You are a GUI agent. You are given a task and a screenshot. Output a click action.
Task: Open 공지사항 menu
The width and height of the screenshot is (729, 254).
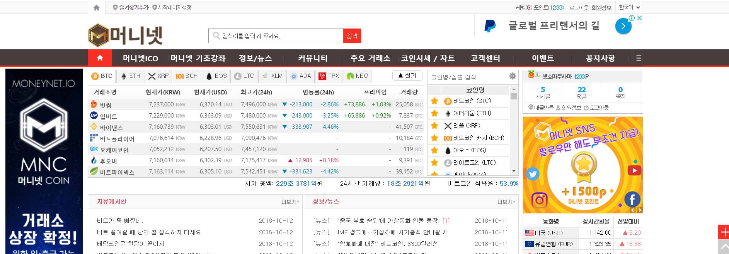pyautogui.click(x=600, y=58)
